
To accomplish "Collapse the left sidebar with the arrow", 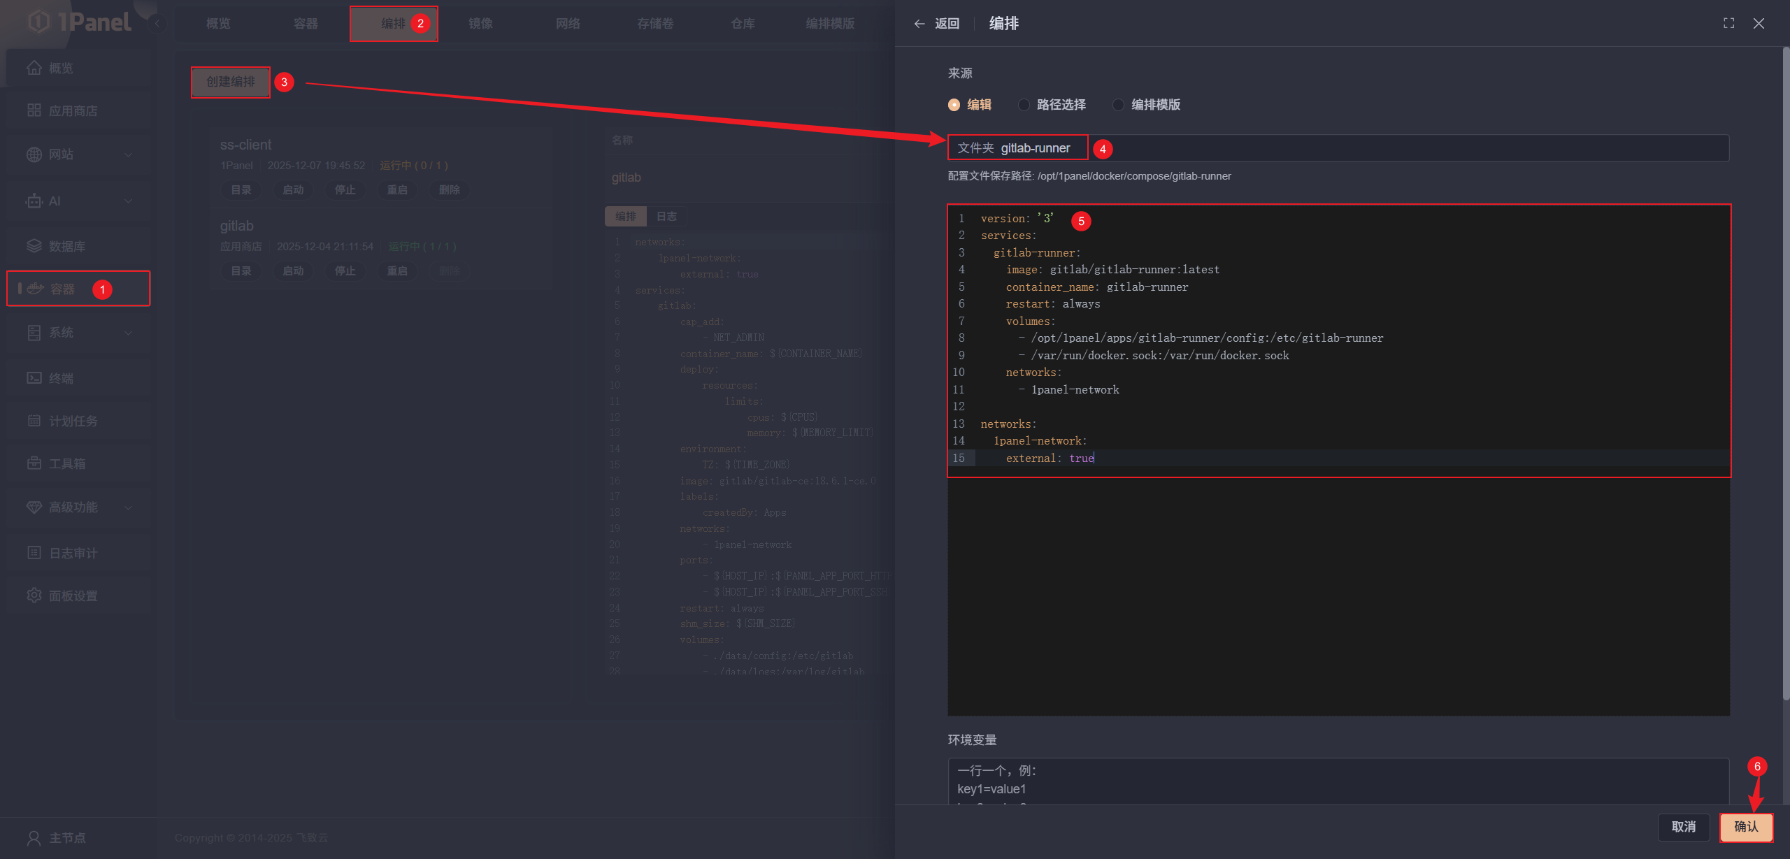I will point(157,23).
